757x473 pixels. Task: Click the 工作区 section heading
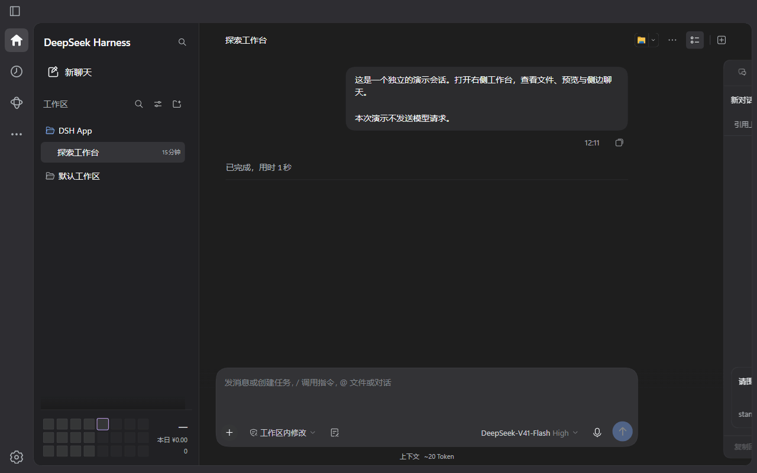click(56, 104)
